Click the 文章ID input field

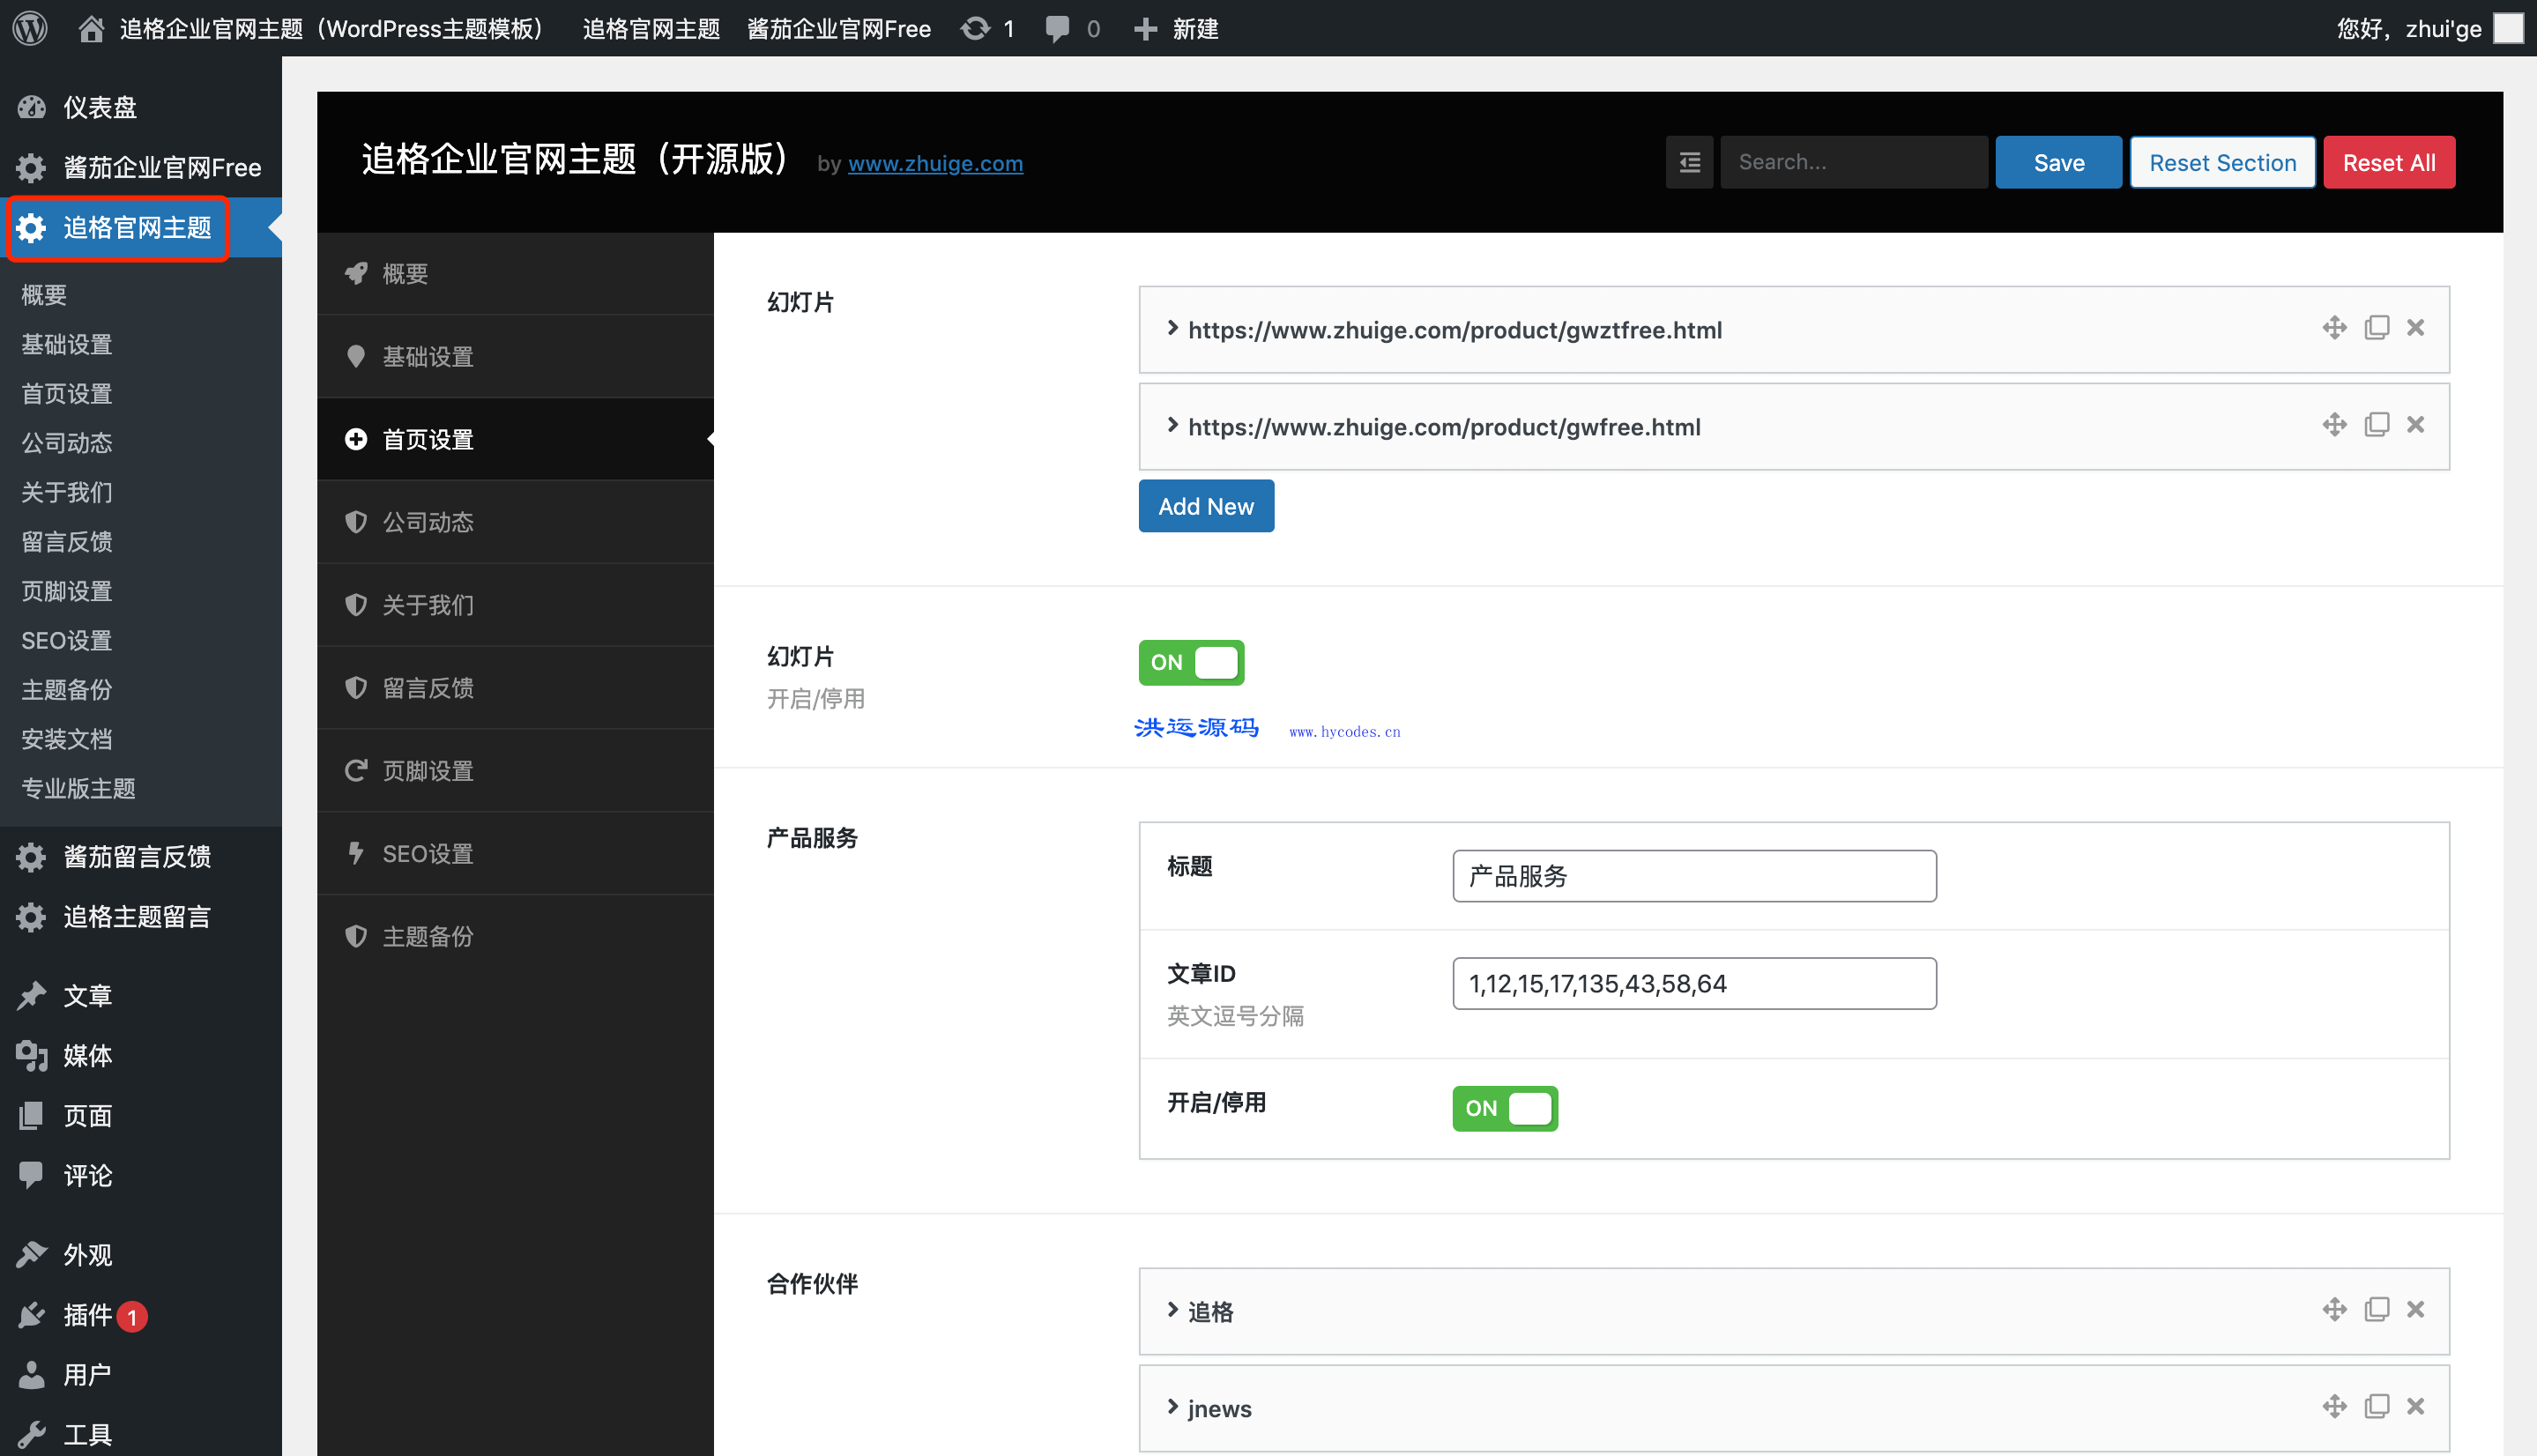1693,983
